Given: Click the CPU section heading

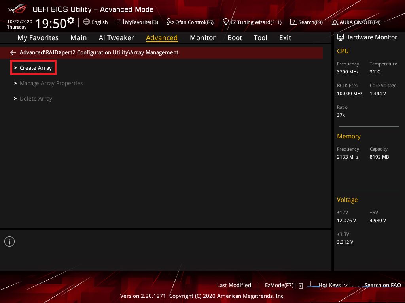Looking at the screenshot, I should tap(343, 51).
